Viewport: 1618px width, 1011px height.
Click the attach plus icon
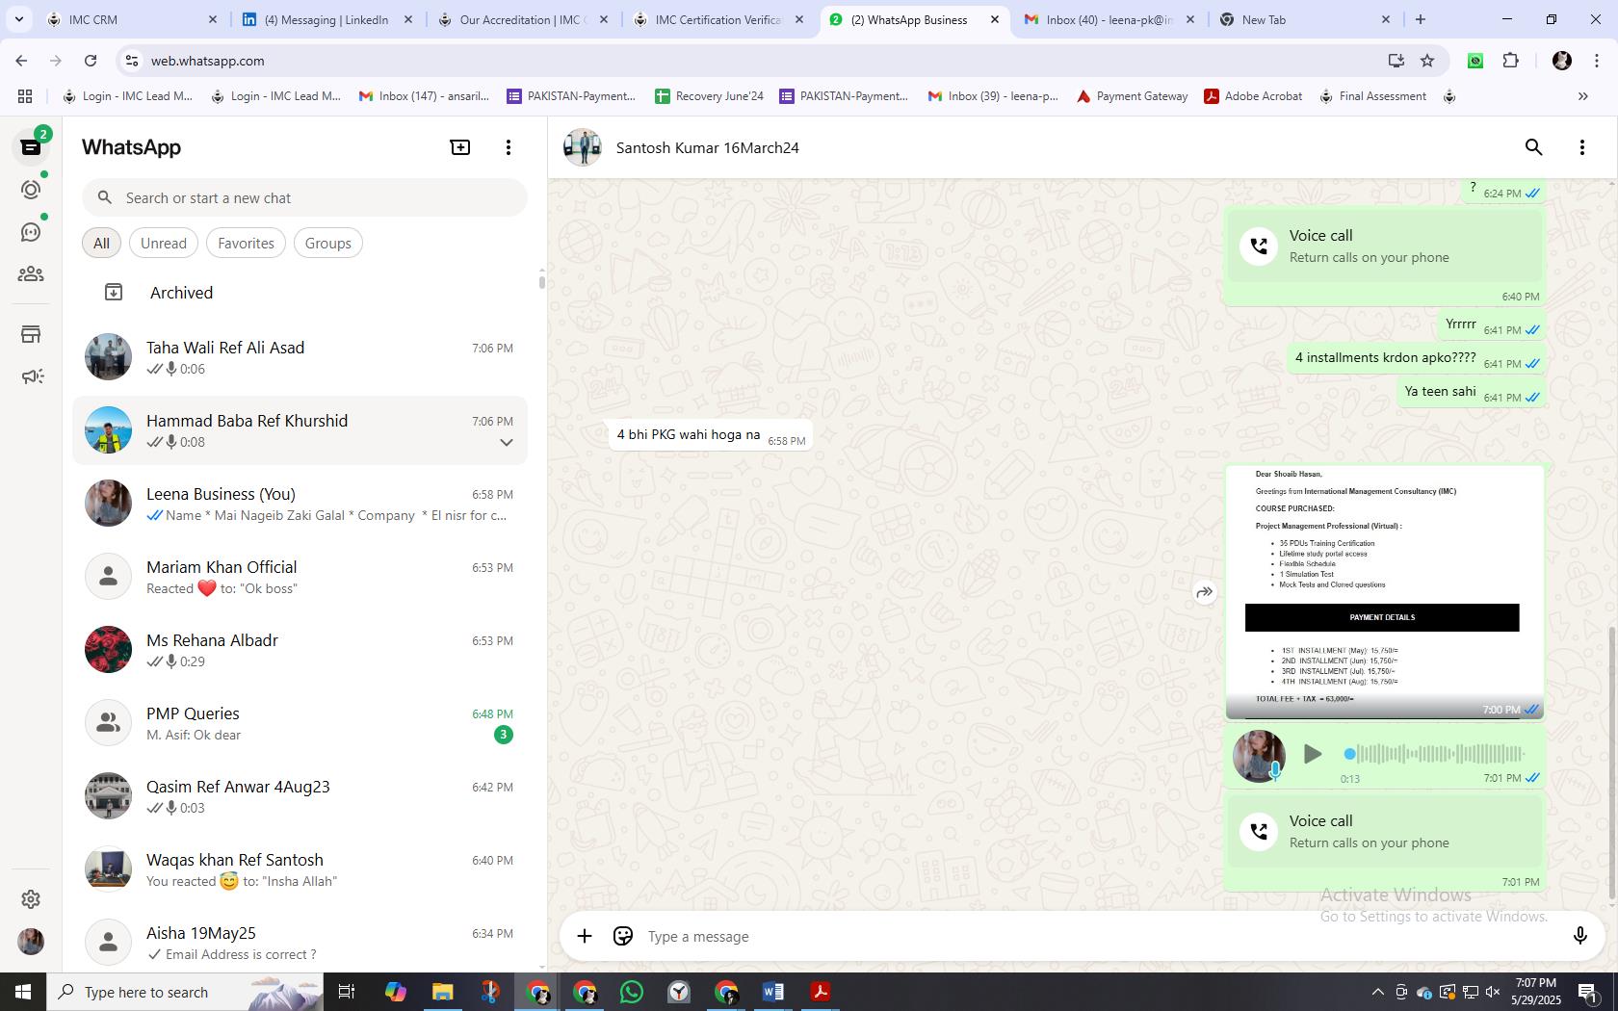click(585, 936)
